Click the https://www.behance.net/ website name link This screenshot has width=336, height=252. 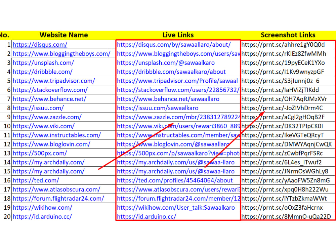tap(49, 99)
